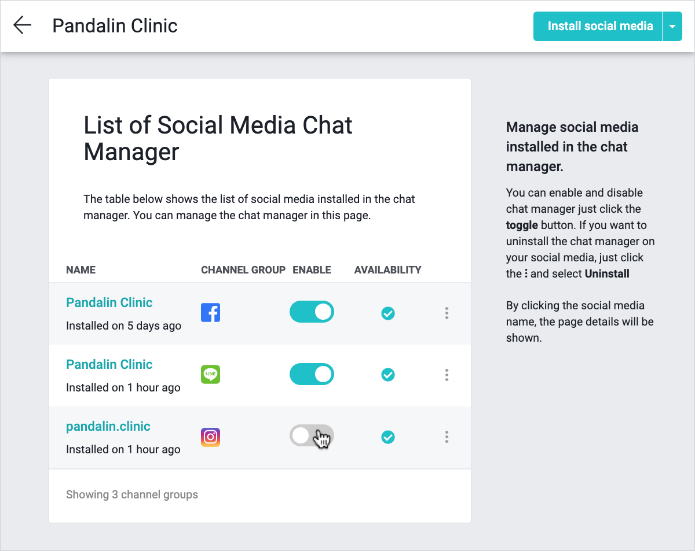Open the three-dot menu for LINE row
Viewport: 695px width, 551px height.
447,375
